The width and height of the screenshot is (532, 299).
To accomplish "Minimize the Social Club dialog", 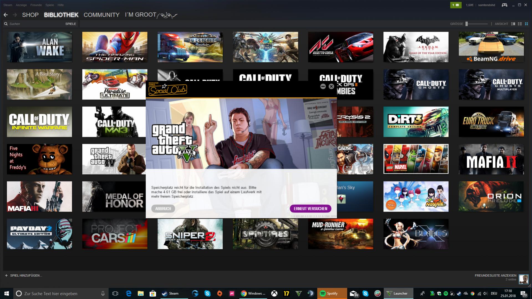I will (x=323, y=86).
